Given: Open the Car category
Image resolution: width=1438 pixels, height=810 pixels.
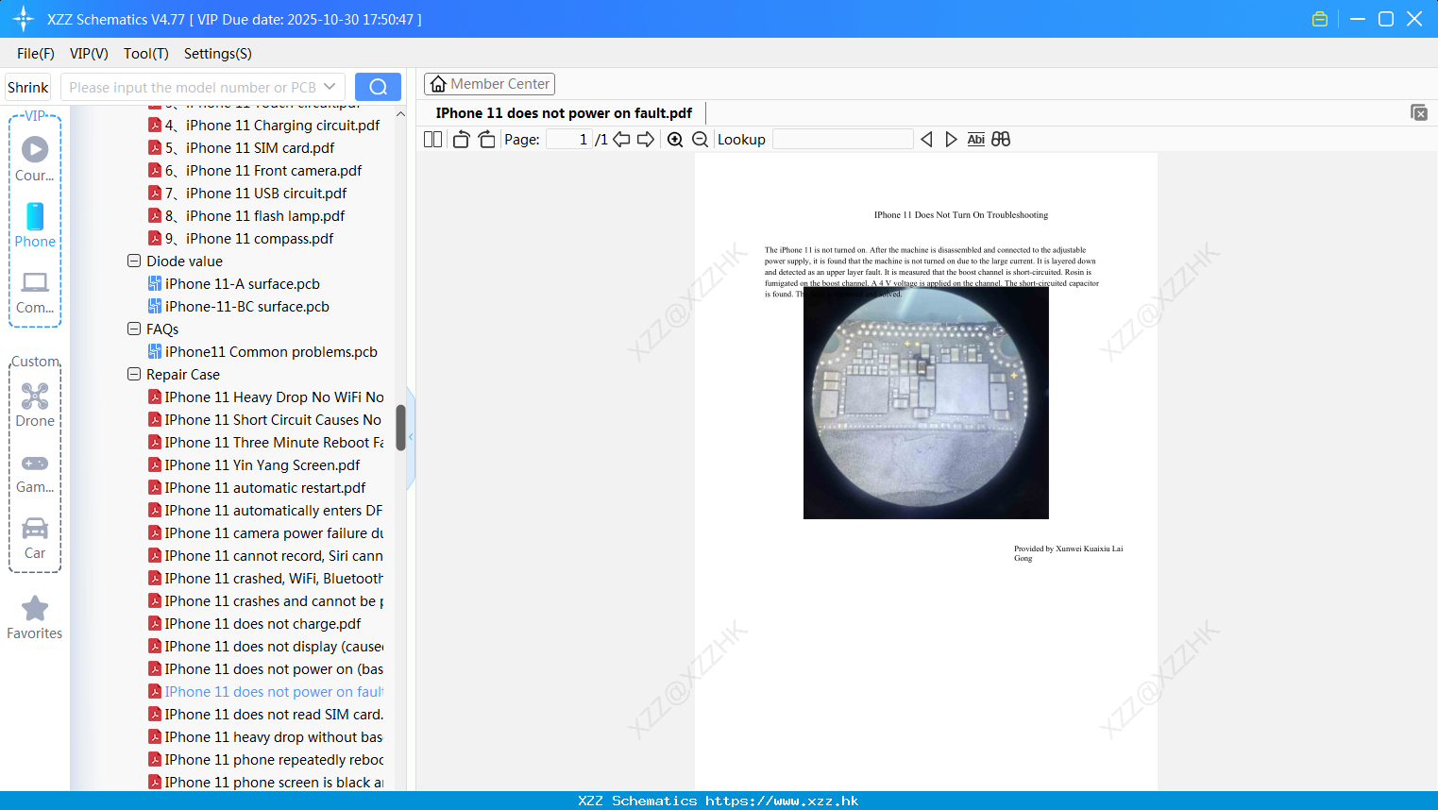Looking at the screenshot, I should point(35,538).
